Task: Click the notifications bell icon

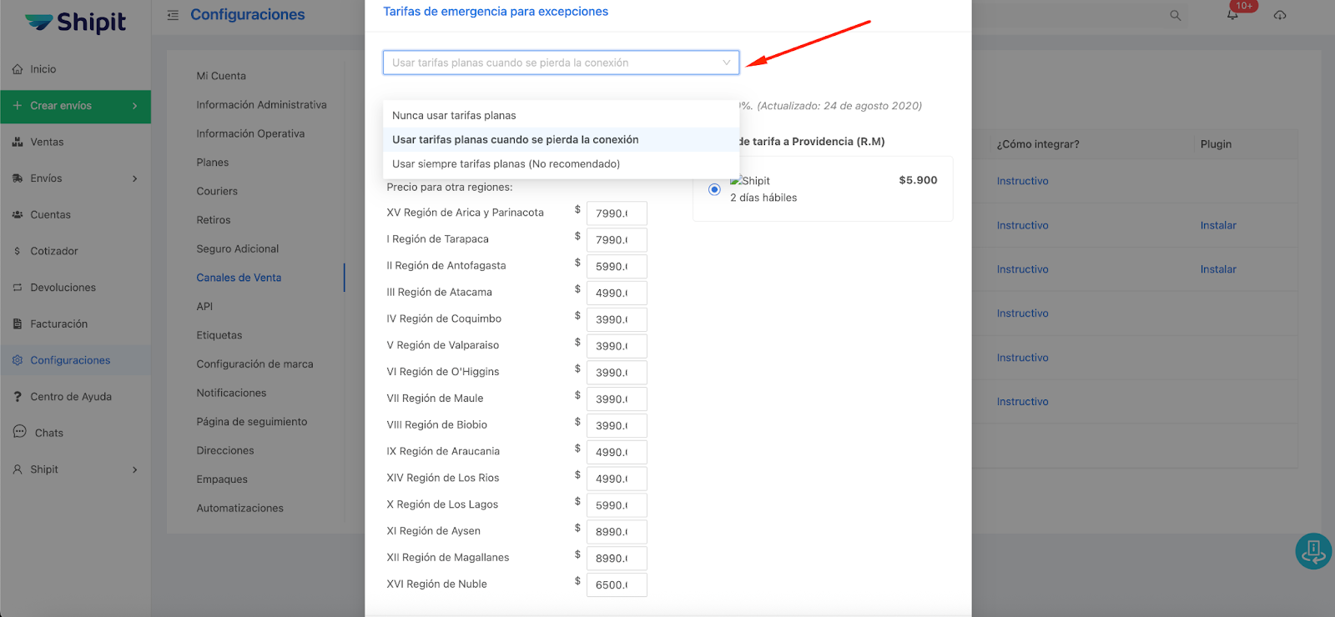Action: tap(1232, 15)
